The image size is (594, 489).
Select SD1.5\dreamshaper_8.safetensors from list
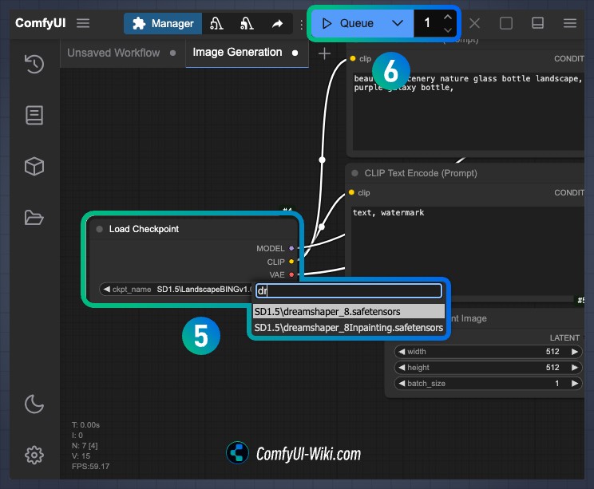[x=349, y=311]
